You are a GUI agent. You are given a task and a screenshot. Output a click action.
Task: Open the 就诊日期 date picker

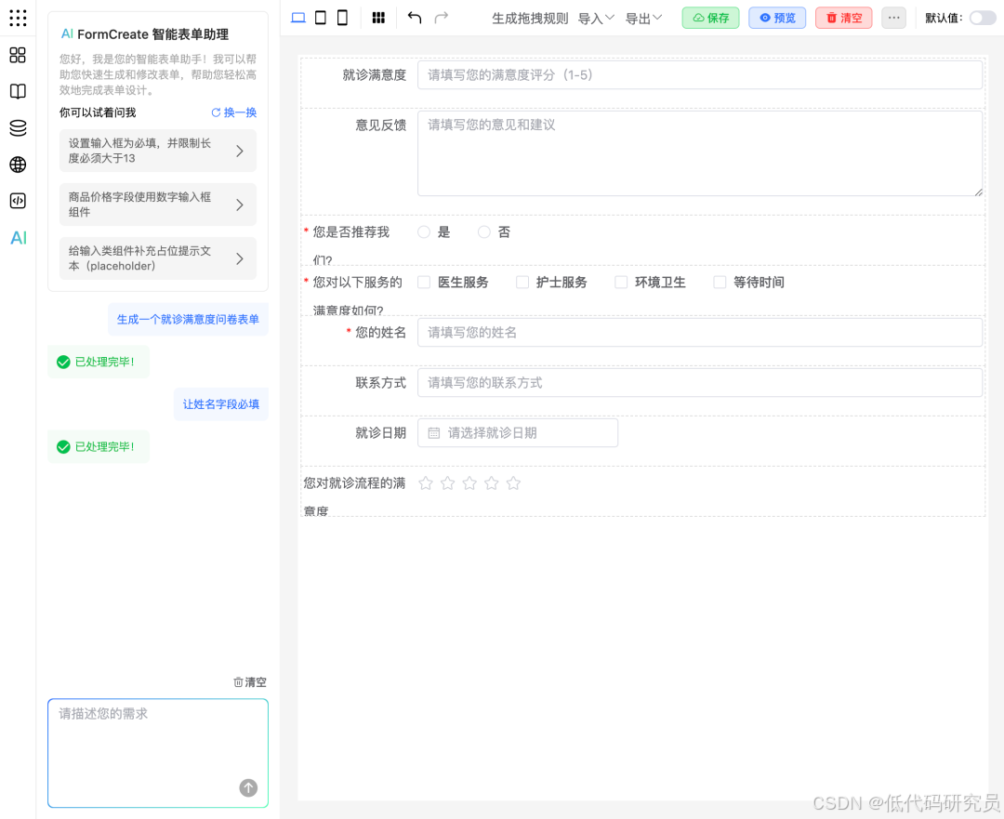518,433
